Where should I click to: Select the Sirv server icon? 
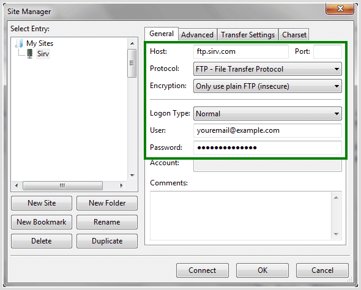(30, 54)
